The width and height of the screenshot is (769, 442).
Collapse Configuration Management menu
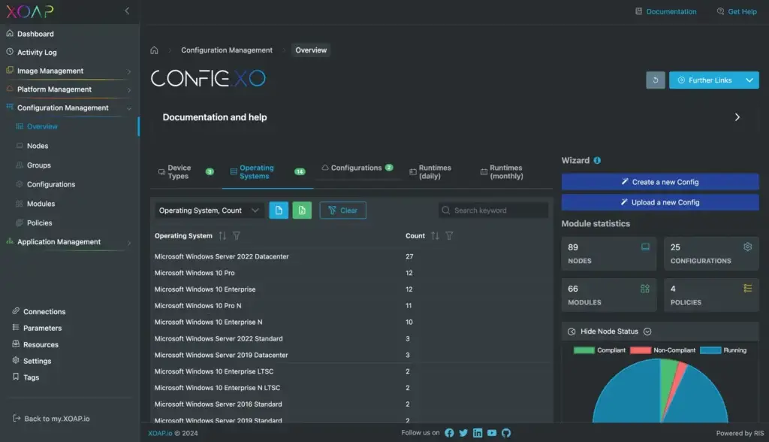(68, 107)
